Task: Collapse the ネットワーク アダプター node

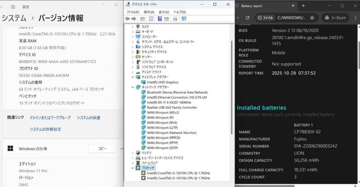Action: 132,87
